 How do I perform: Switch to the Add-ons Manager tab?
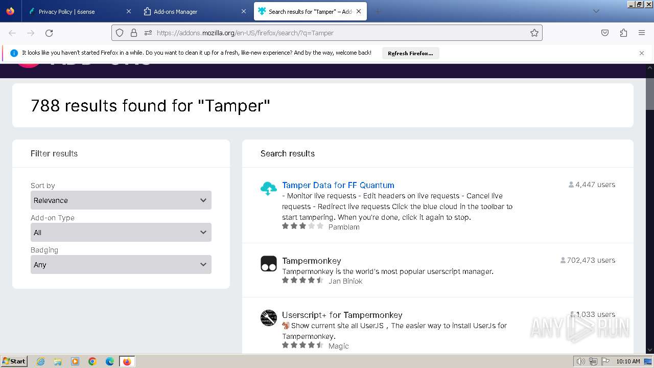click(195, 11)
